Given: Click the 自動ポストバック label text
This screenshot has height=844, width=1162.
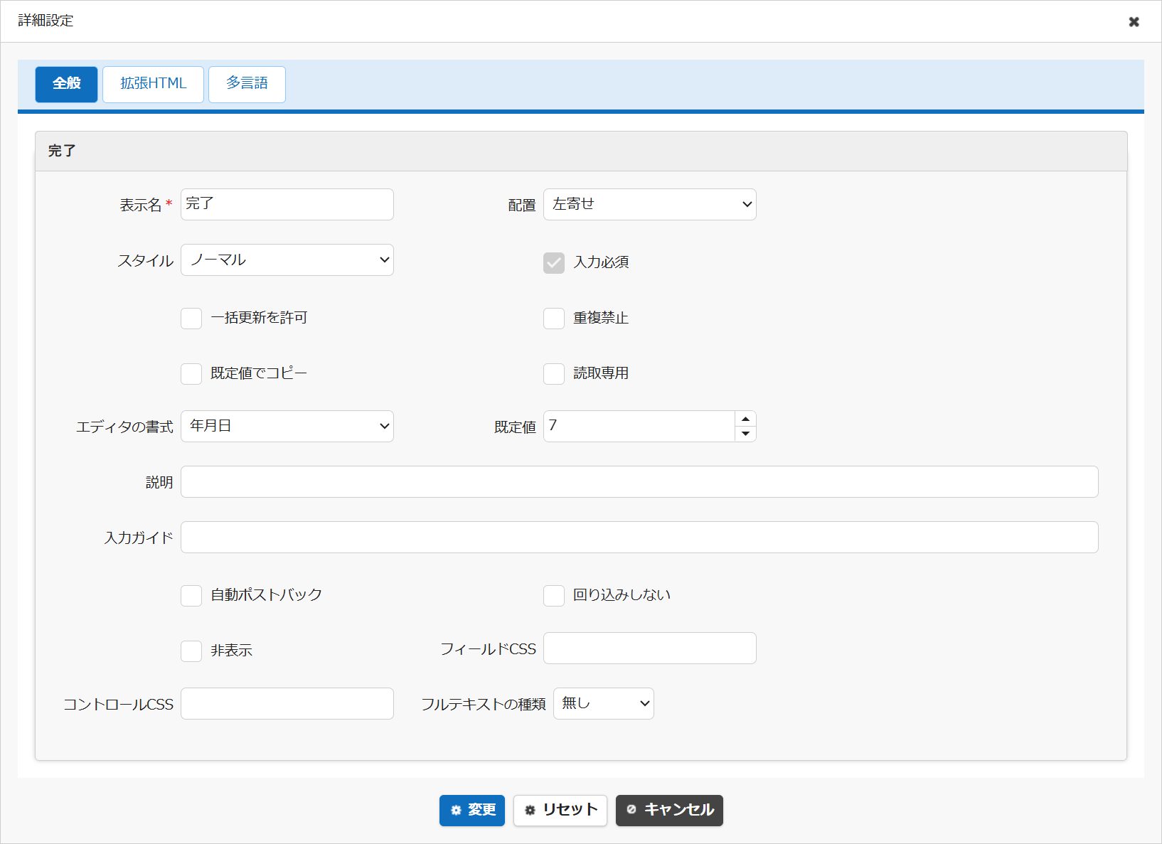Looking at the screenshot, I should [266, 595].
